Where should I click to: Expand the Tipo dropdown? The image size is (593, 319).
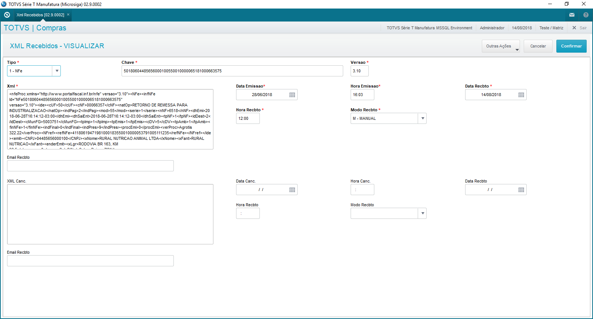[x=56, y=71]
